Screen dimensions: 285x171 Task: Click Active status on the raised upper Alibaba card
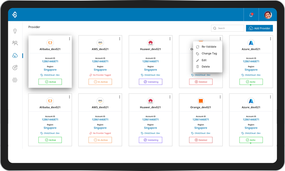[50, 82]
